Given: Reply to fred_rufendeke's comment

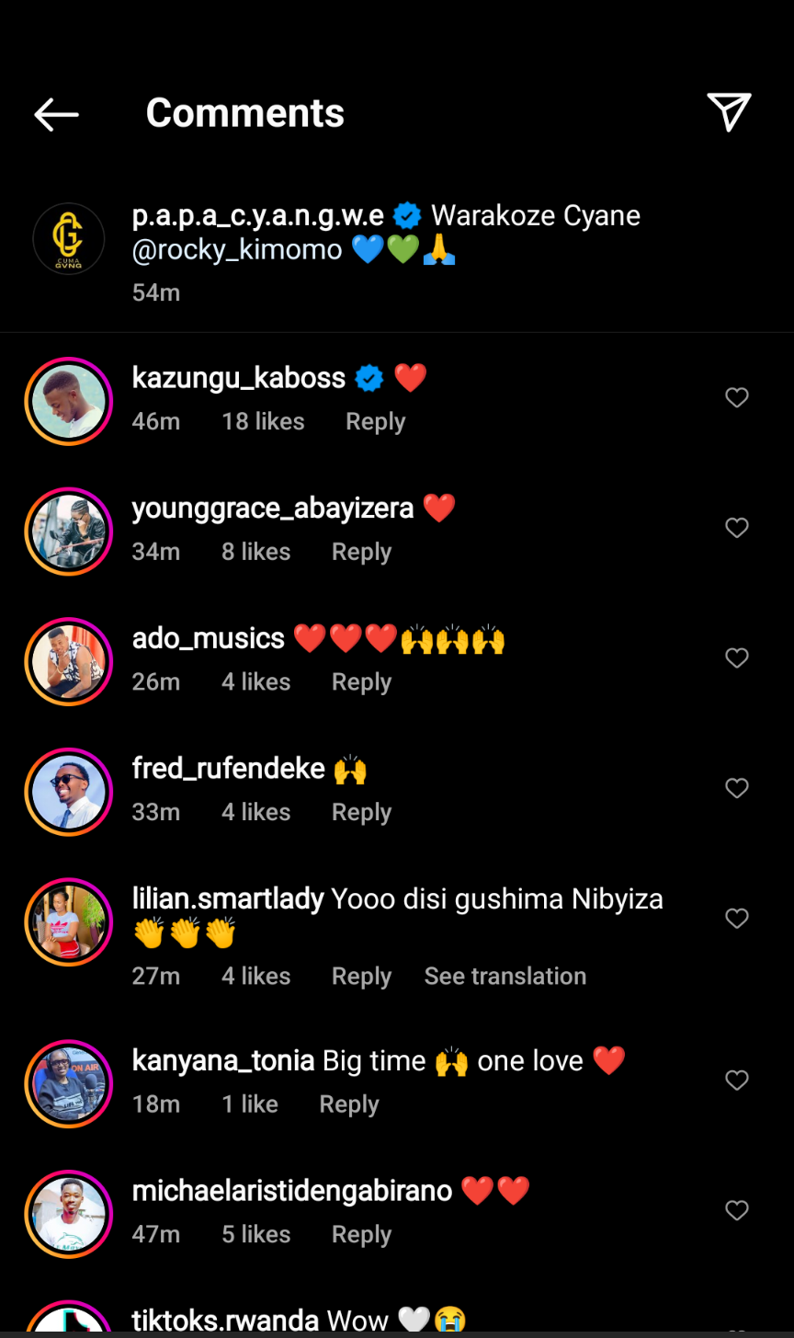Looking at the screenshot, I should (361, 813).
